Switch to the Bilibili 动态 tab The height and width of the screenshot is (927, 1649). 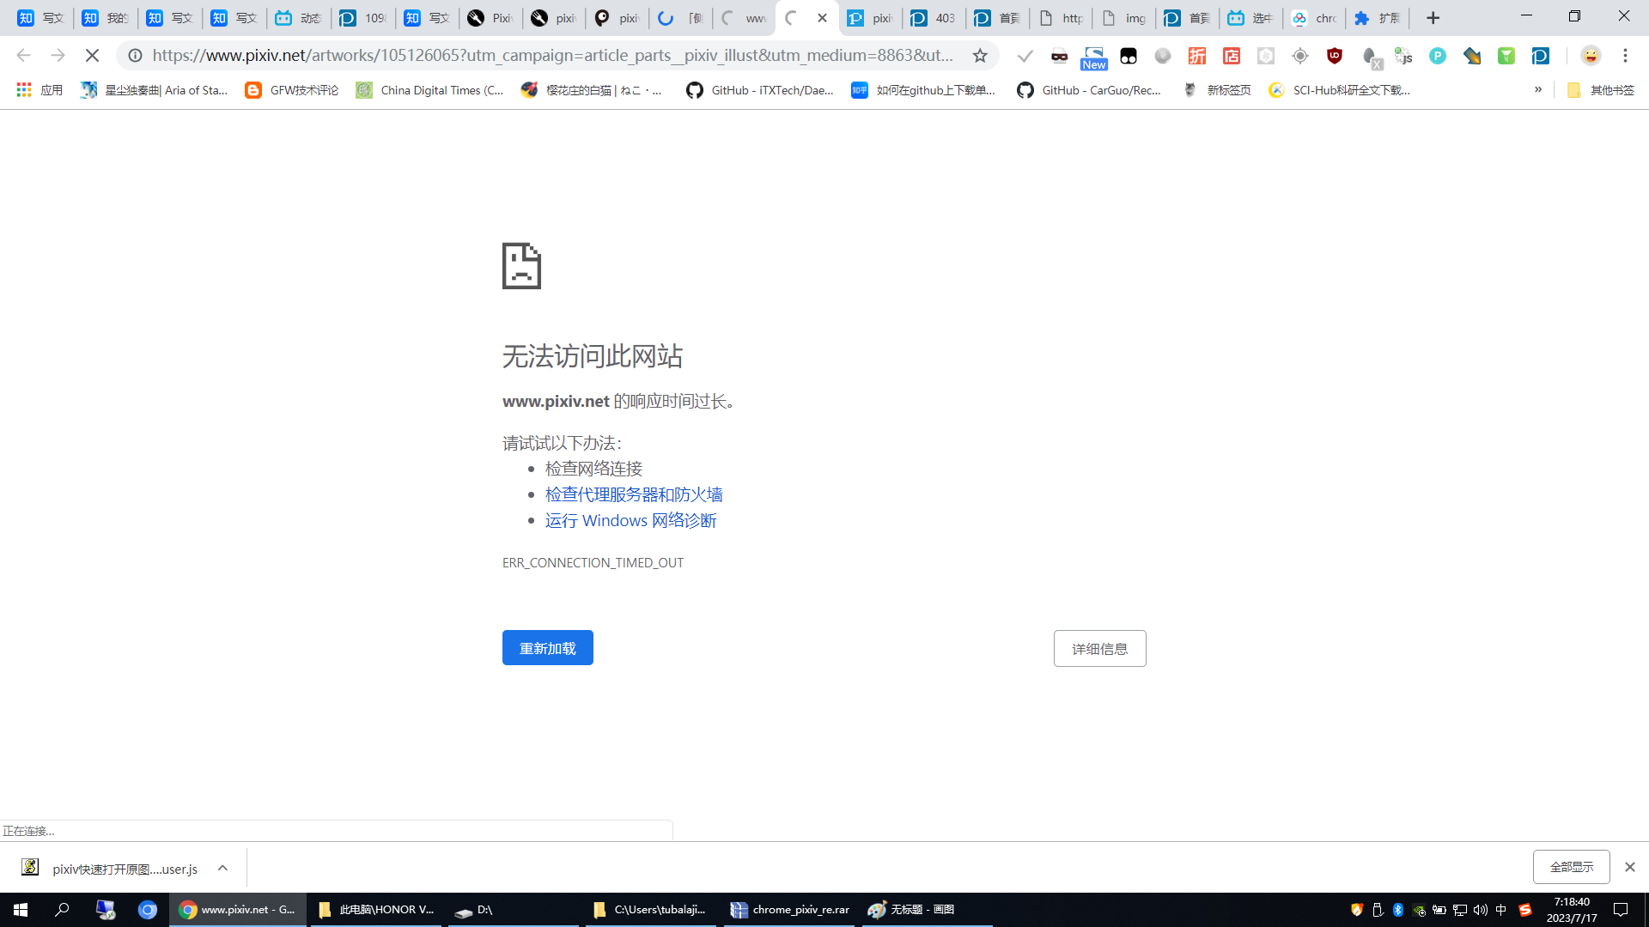(x=297, y=18)
